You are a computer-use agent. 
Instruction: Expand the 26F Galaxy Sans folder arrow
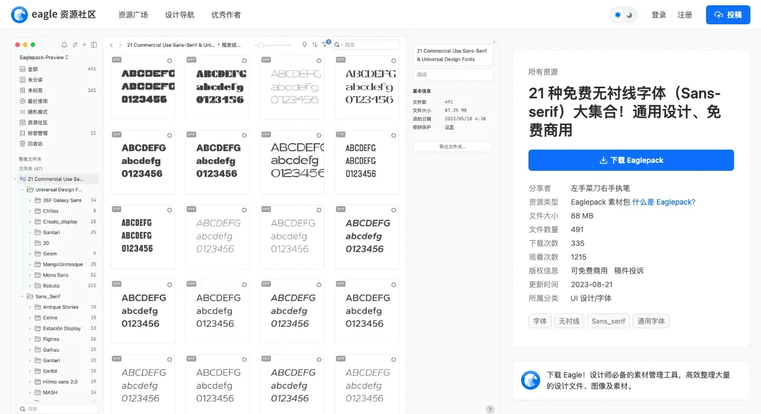point(30,200)
